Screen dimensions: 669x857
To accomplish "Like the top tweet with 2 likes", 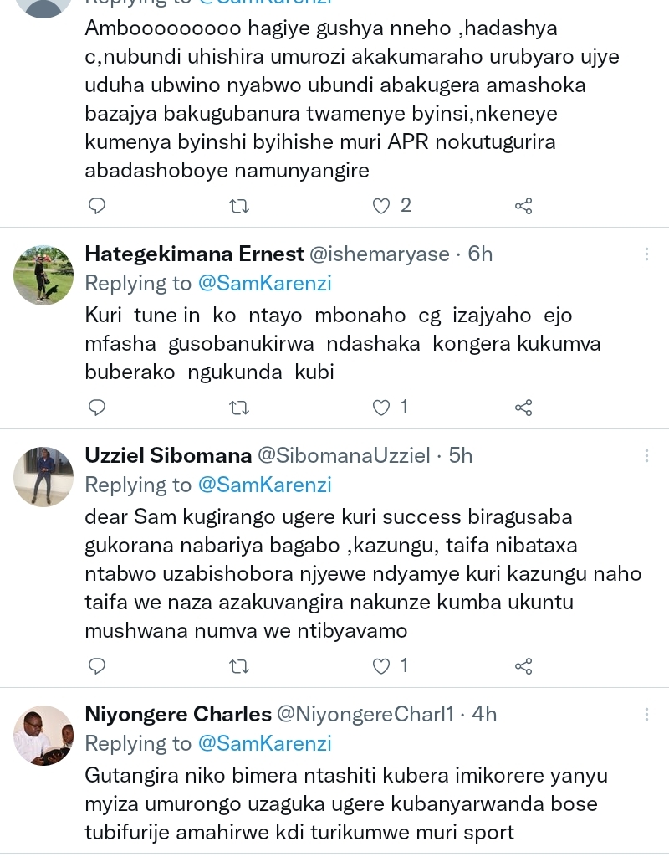I will click(381, 206).
